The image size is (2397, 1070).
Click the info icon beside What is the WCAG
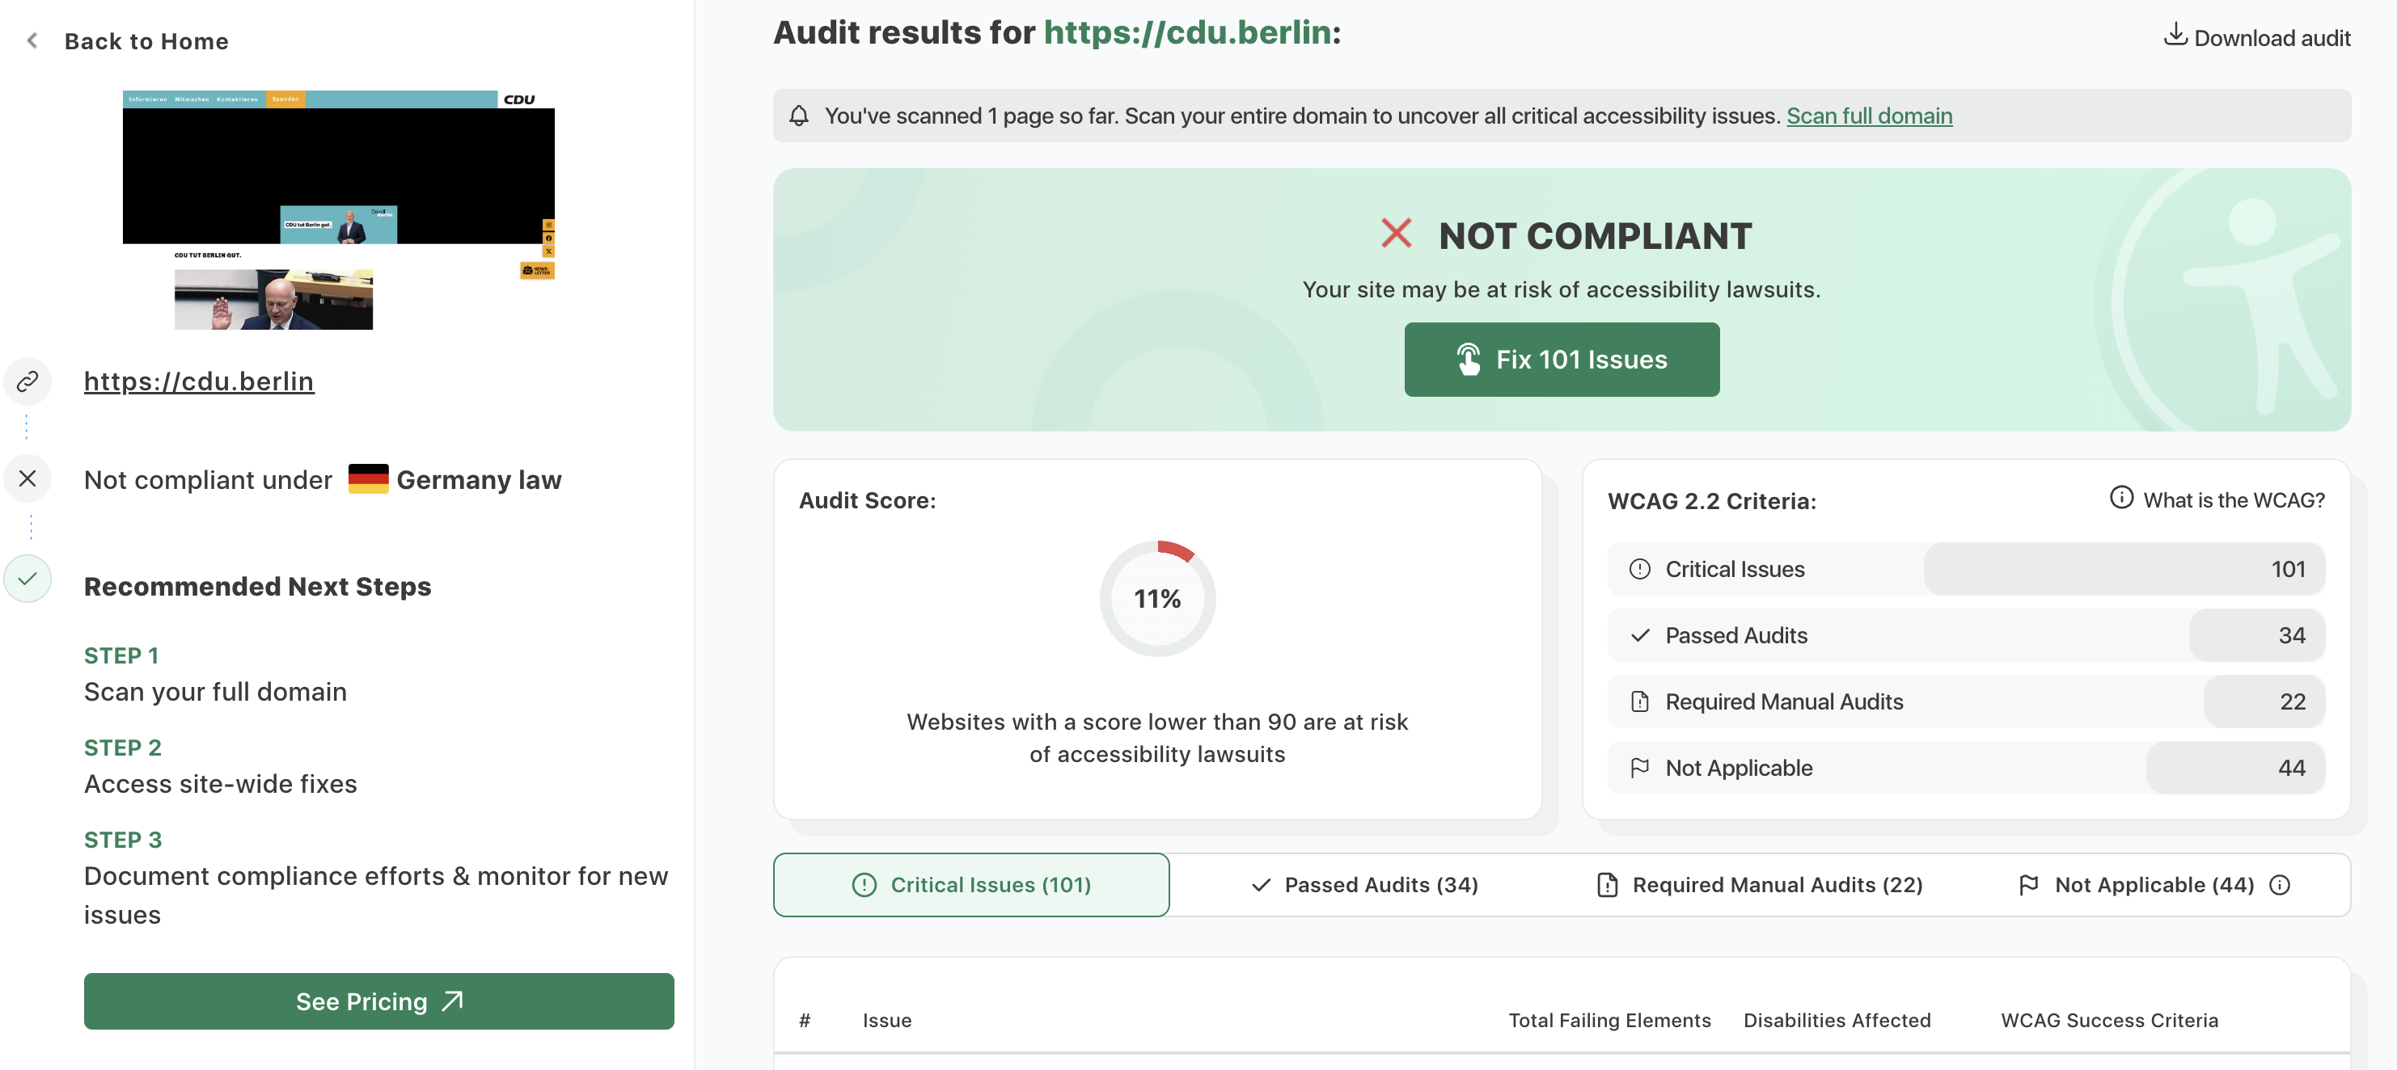coord(2121,499)
